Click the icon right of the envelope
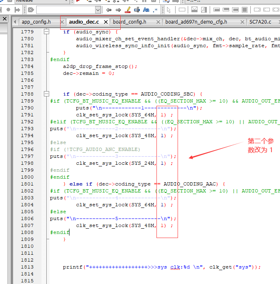Viewport: 280px width, 284px height. tap(204, 9)
